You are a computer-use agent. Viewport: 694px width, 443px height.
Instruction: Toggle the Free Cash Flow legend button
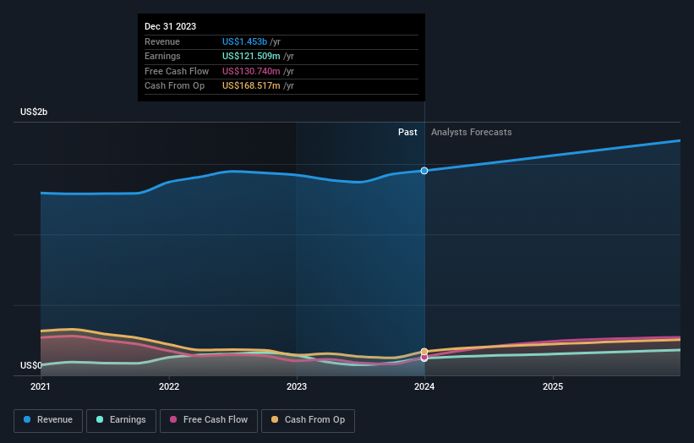pyautogui.click(x=209, y=420)
